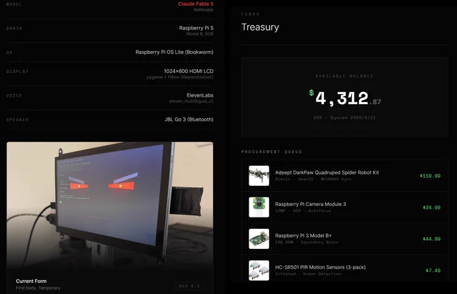Click the Treasury heading
457x294 pixels.
[x=260, y=27]
